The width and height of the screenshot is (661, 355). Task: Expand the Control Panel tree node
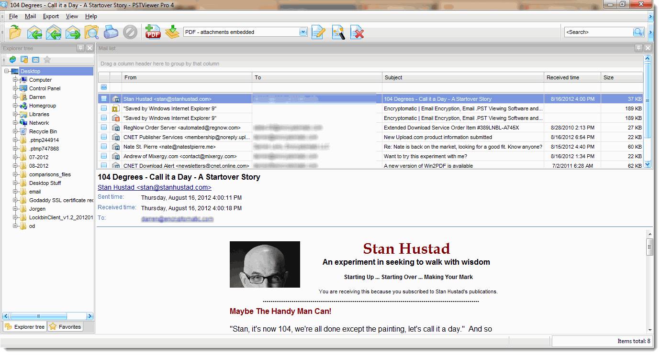pos(15,88)
